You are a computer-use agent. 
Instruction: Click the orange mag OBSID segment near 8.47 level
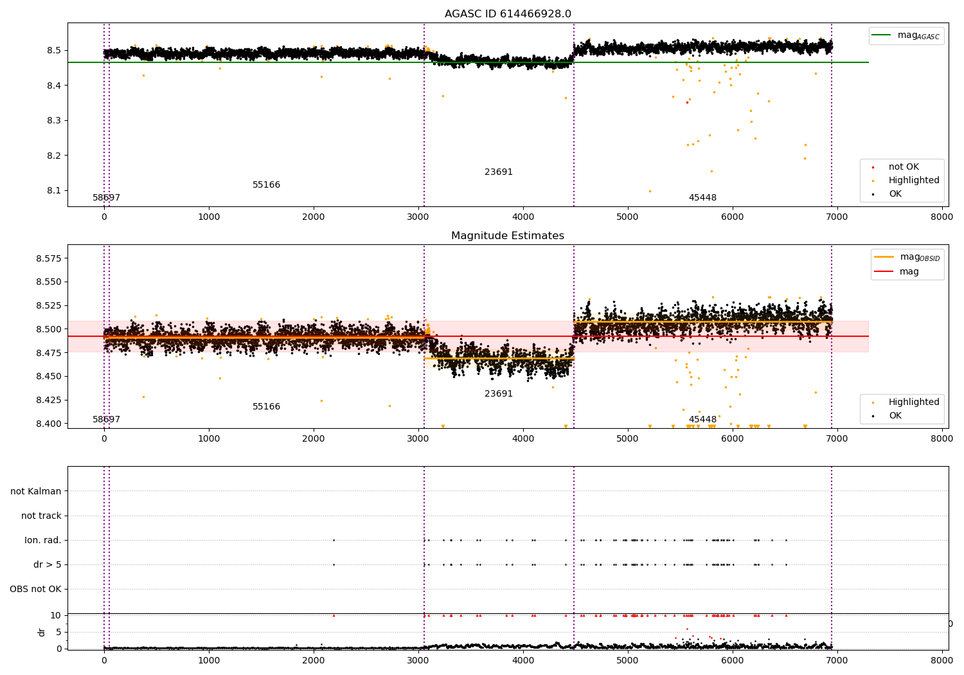point(499,358)
